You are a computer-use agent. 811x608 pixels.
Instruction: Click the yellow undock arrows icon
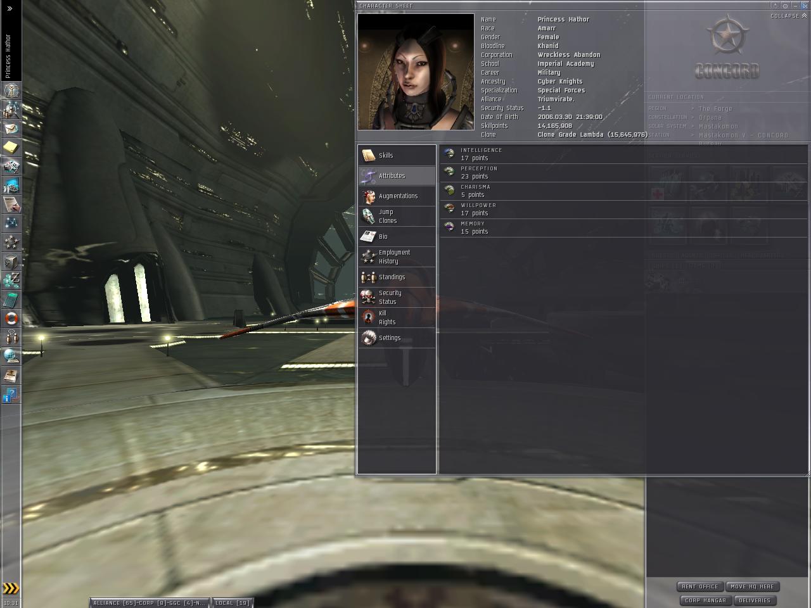click(x=11, y=588)
